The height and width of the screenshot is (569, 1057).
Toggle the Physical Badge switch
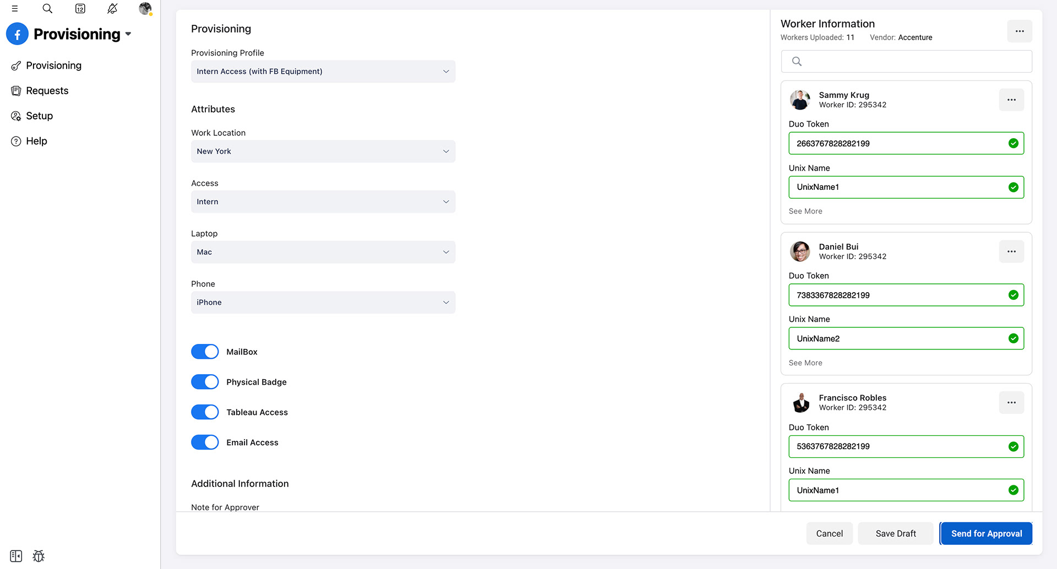click(205, 382)
